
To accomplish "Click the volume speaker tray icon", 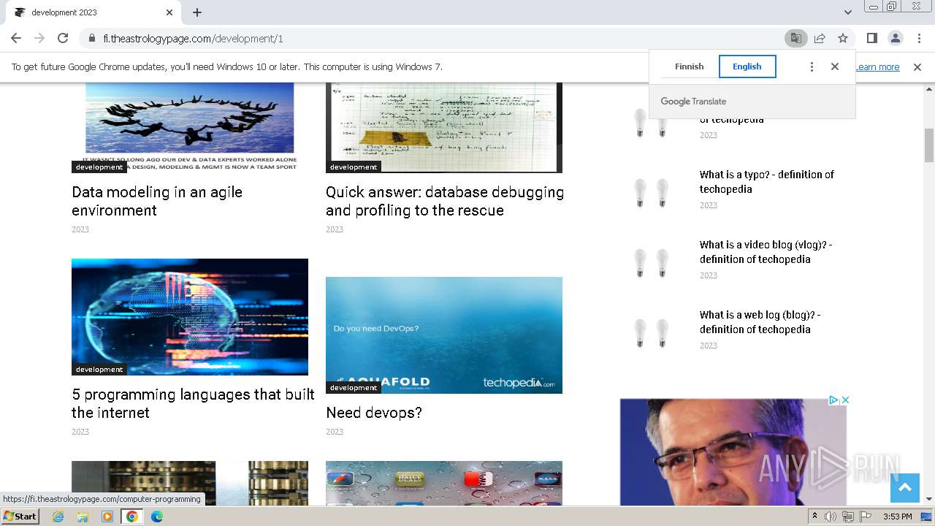I will click(831, 517).
